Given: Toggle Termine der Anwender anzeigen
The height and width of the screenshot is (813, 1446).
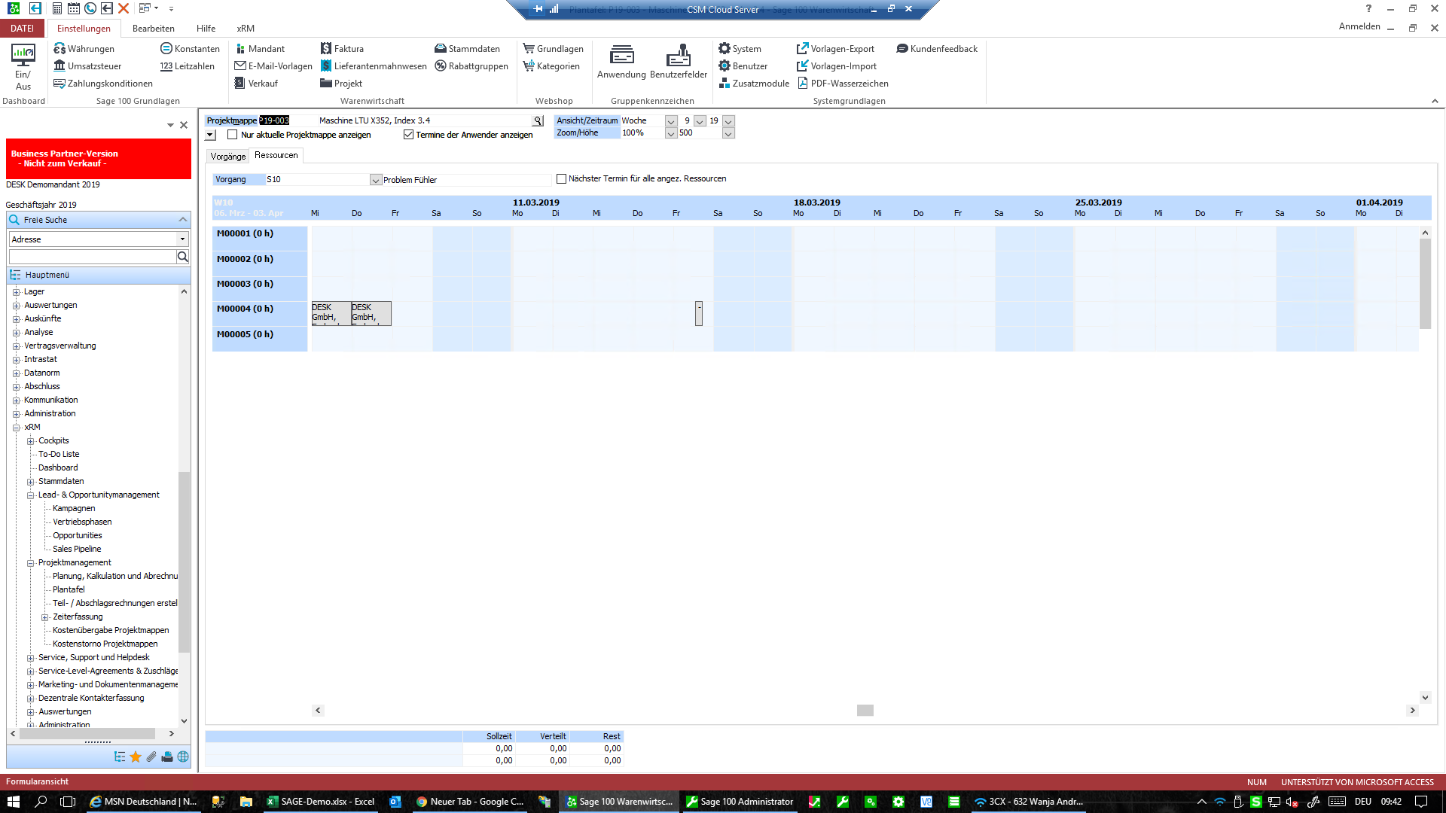Looking at the screenshot, I should coord(408,135).
